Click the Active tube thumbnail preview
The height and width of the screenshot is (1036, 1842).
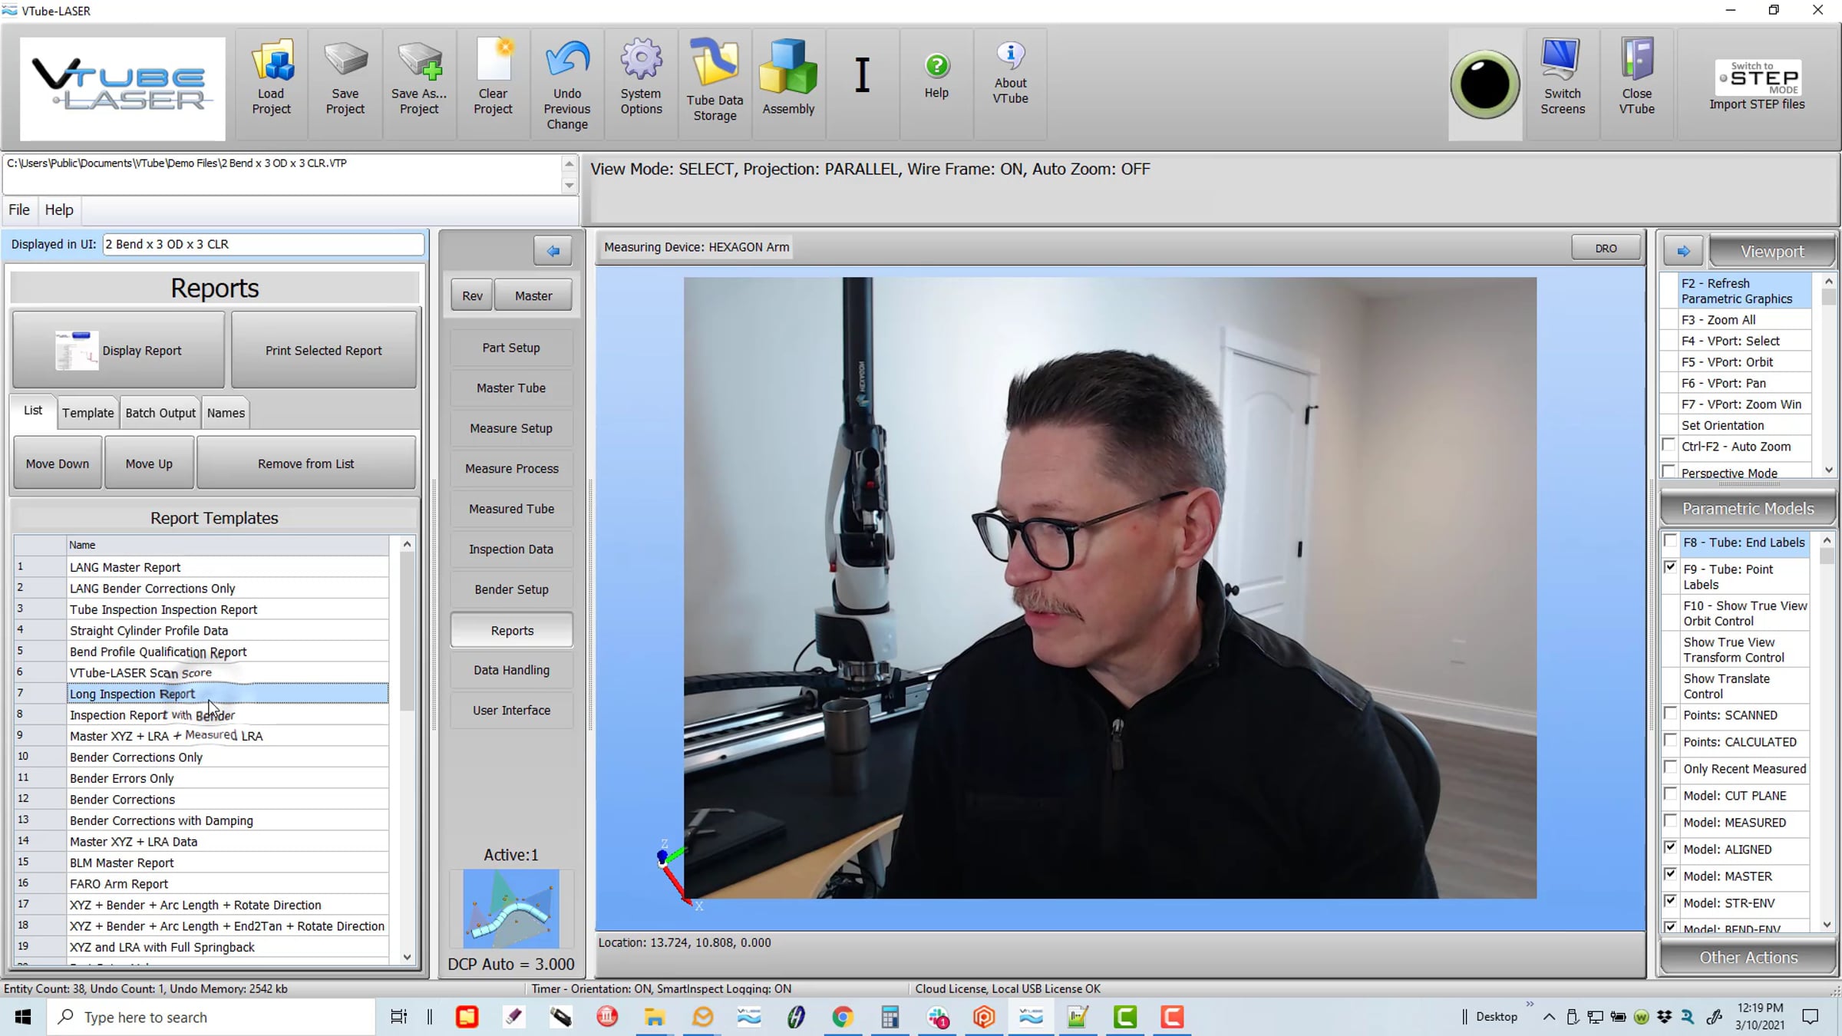511,909
